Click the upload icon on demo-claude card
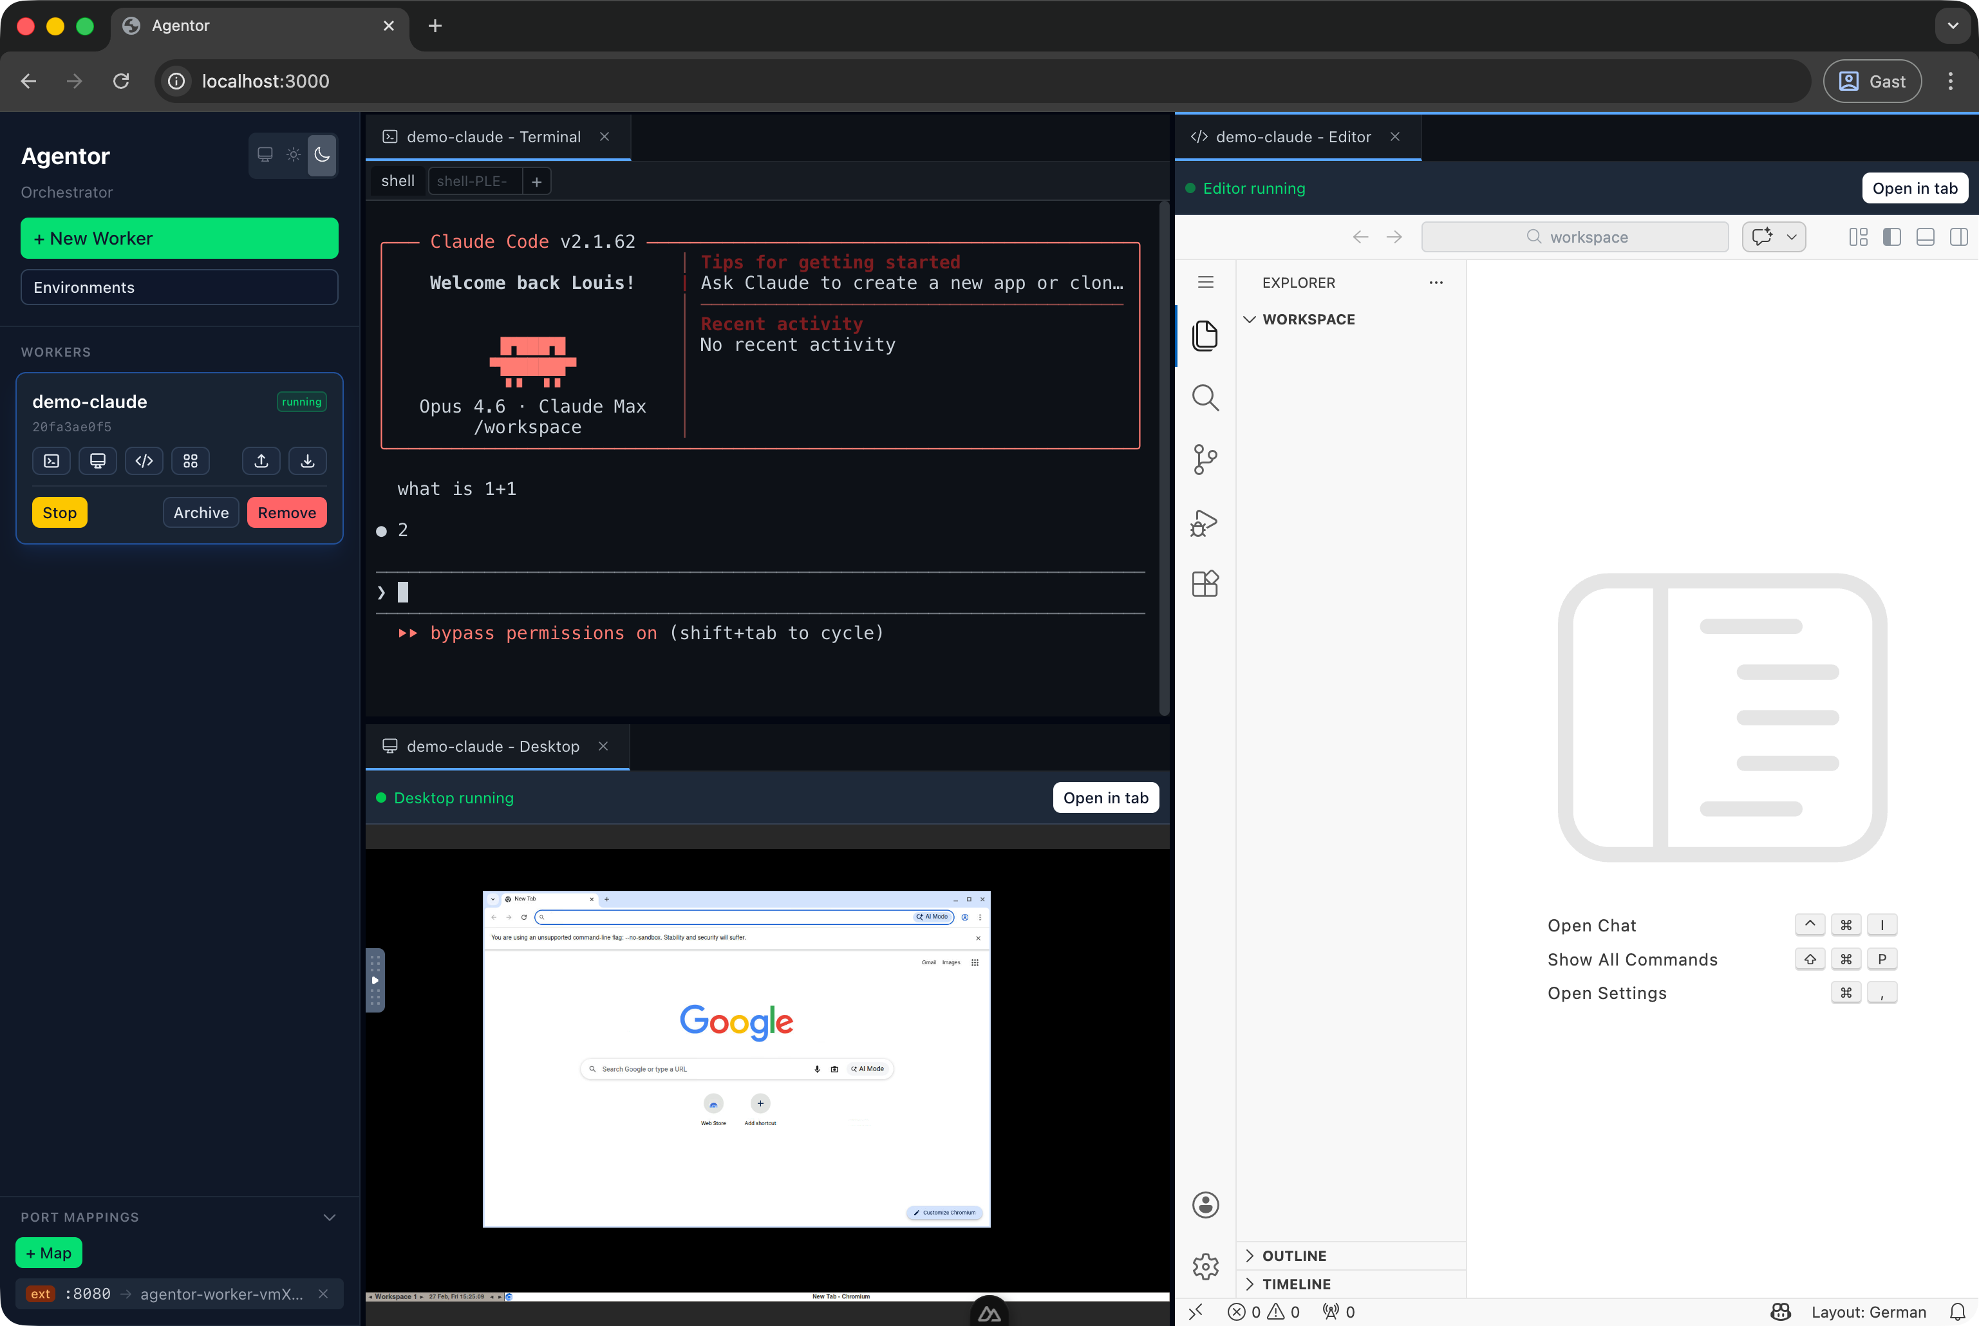The height and width of the screenshot is (1326, 1979). (261, 461)
